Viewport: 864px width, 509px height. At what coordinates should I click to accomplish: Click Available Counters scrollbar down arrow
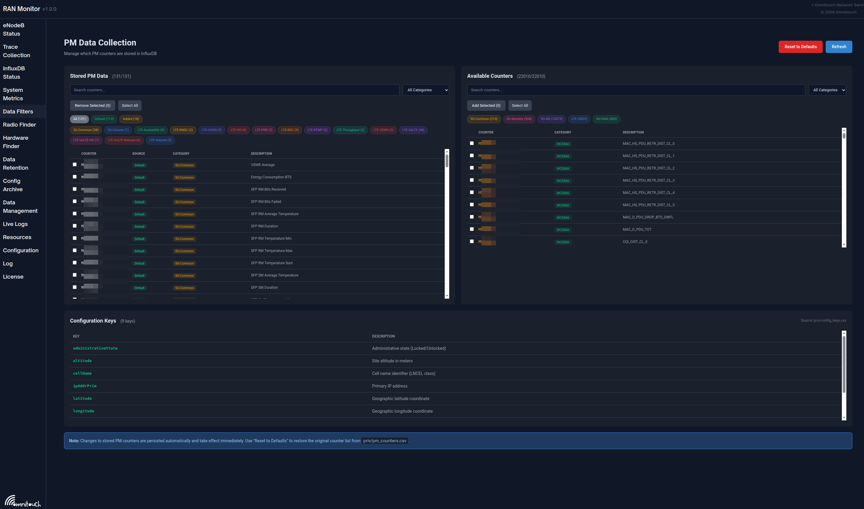[x=844, y=245]
